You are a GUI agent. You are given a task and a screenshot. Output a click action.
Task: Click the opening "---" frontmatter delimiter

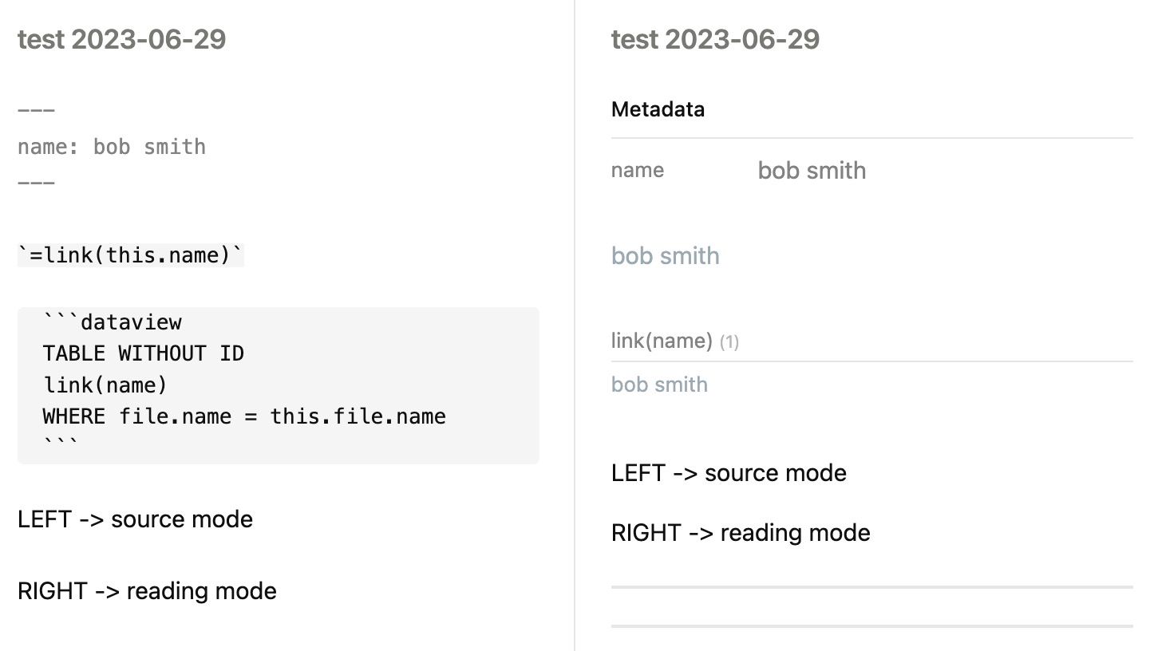coord(36,111)
